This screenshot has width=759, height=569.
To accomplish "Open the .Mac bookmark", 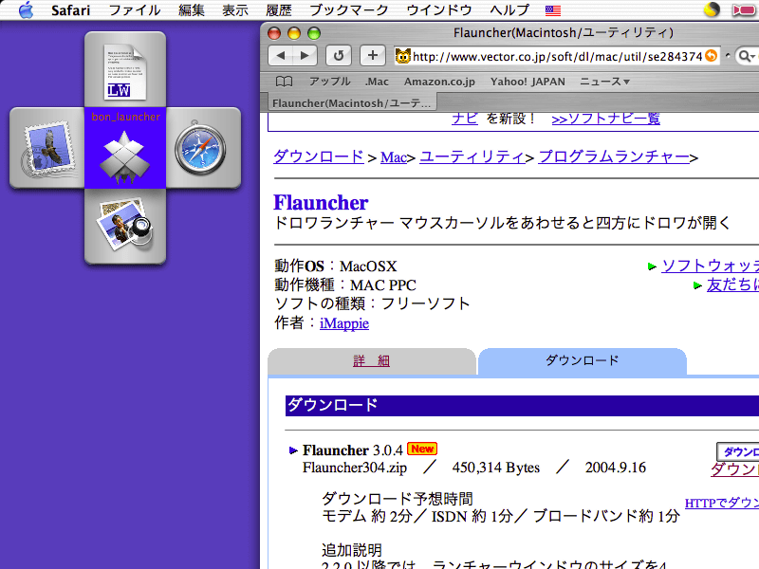I will click(x=377, y=82).
